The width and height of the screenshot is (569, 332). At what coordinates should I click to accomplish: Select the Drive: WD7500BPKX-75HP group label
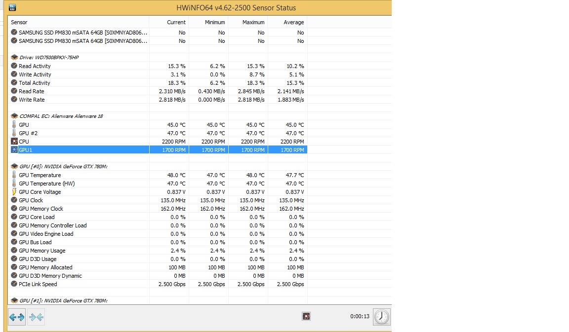pos(49,57)
